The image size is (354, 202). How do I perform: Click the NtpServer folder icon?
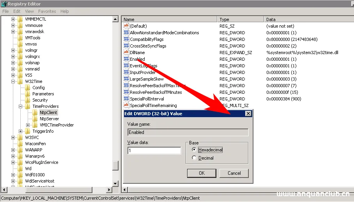35,119
